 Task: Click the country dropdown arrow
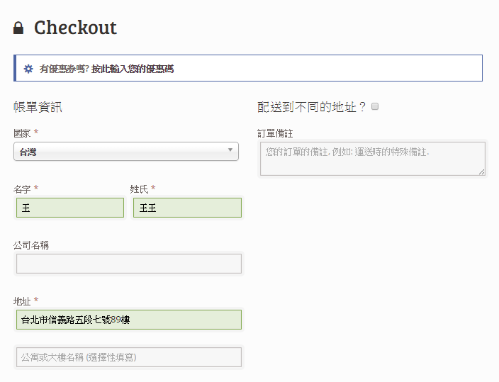230,150
